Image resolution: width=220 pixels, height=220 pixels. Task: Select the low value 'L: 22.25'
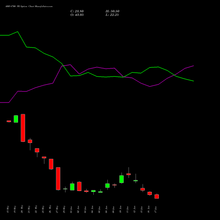pos(112,15)
